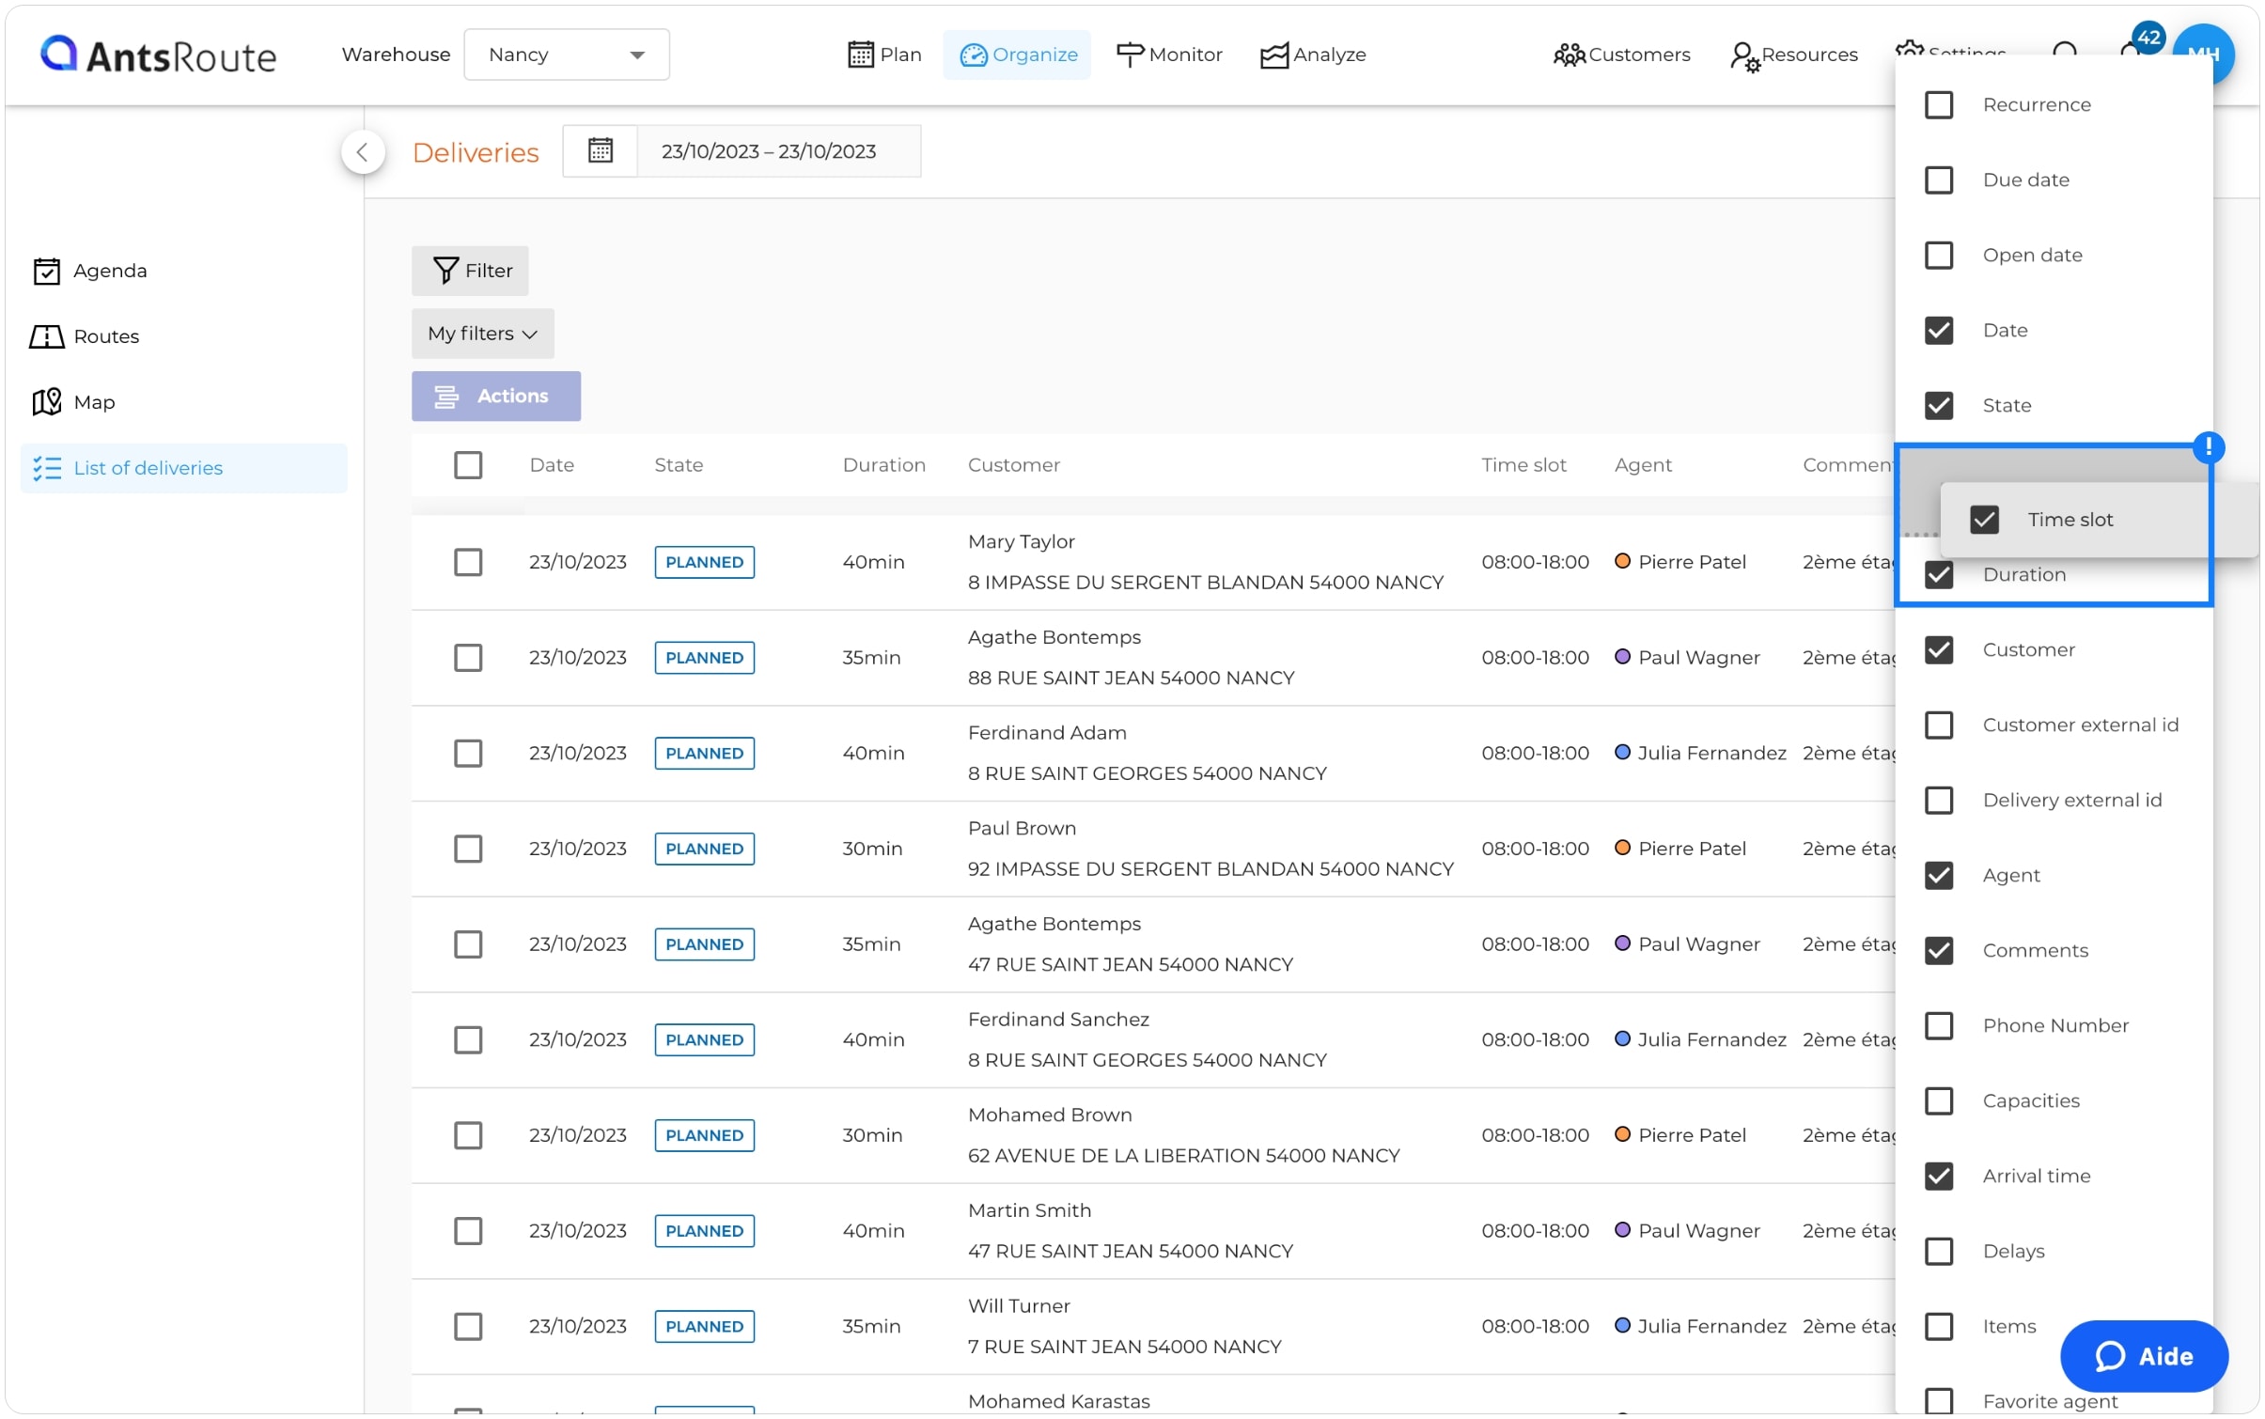Sort by the Customer column header
Viewport: 2265px width, 1419px height.
[x=1013, y=464]
